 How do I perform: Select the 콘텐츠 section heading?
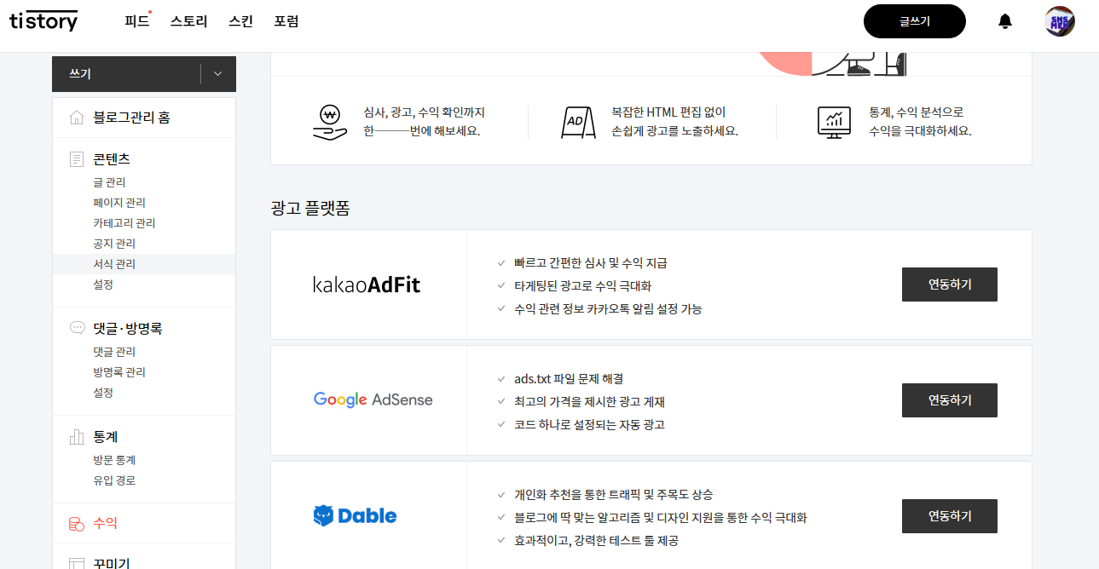pyautogui.click(x=112, y=159)
